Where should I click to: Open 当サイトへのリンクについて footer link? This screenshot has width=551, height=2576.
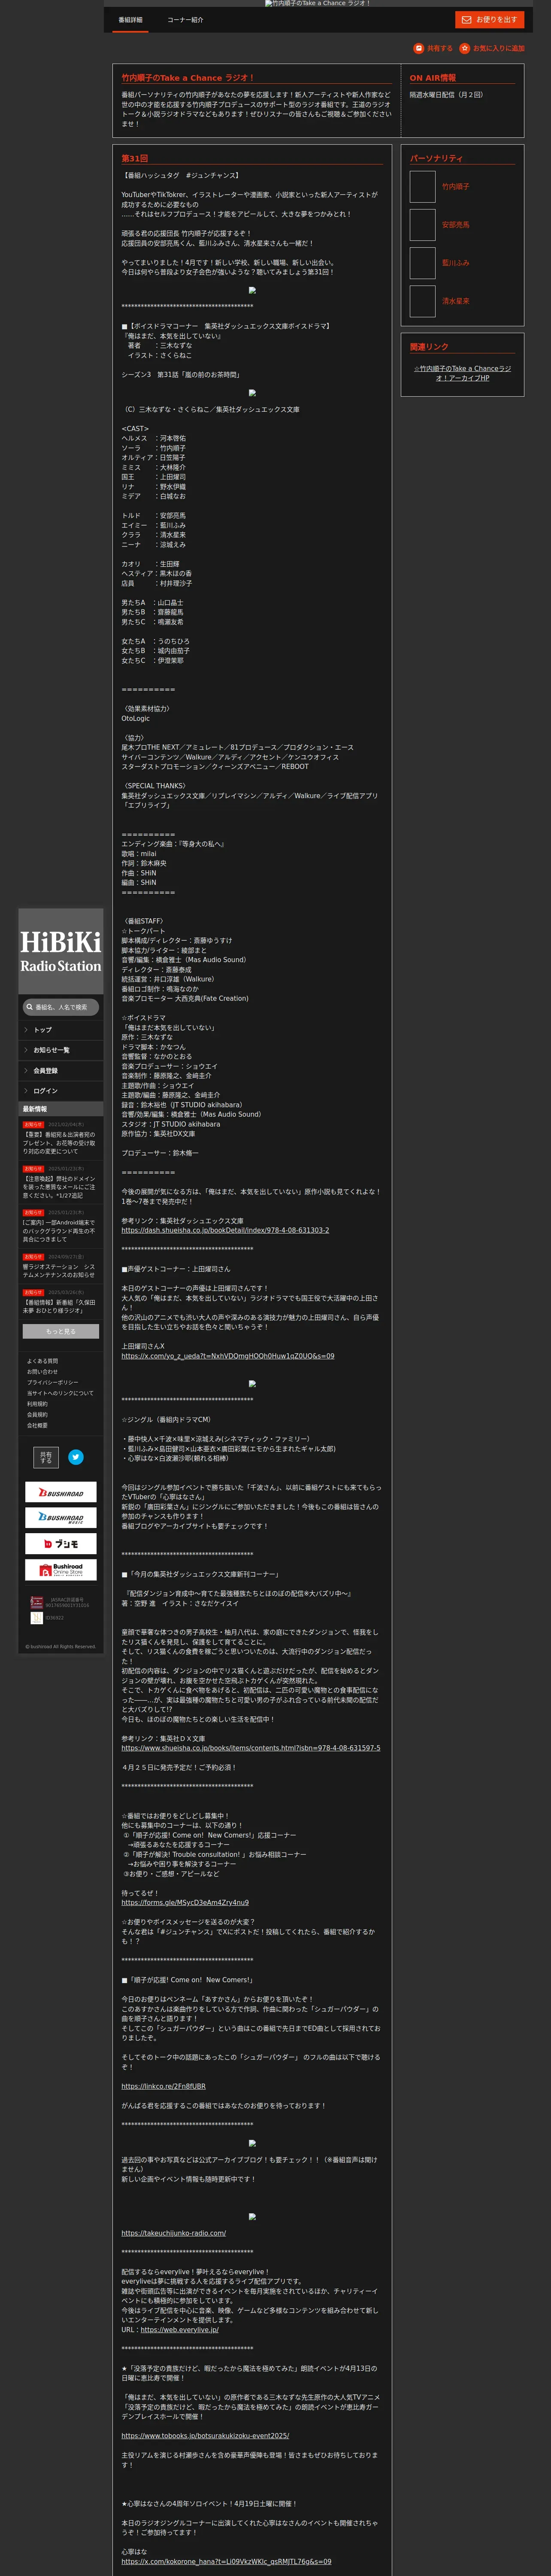click(x=60, y=1393)
